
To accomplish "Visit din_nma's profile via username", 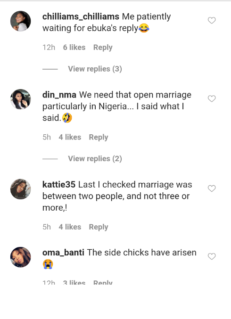I will [59, 95].
